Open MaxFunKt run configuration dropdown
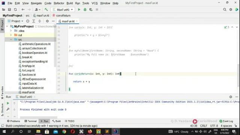Viewport: 240px width, 135px height. coord(63,9)
